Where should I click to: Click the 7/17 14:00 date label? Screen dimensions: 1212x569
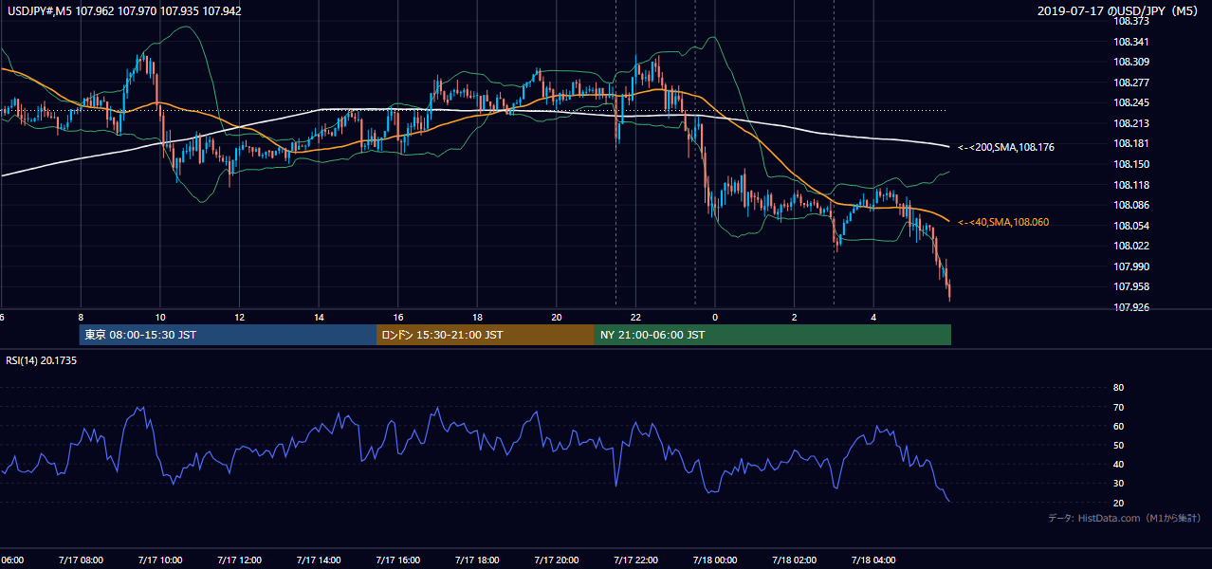point(319,560)
